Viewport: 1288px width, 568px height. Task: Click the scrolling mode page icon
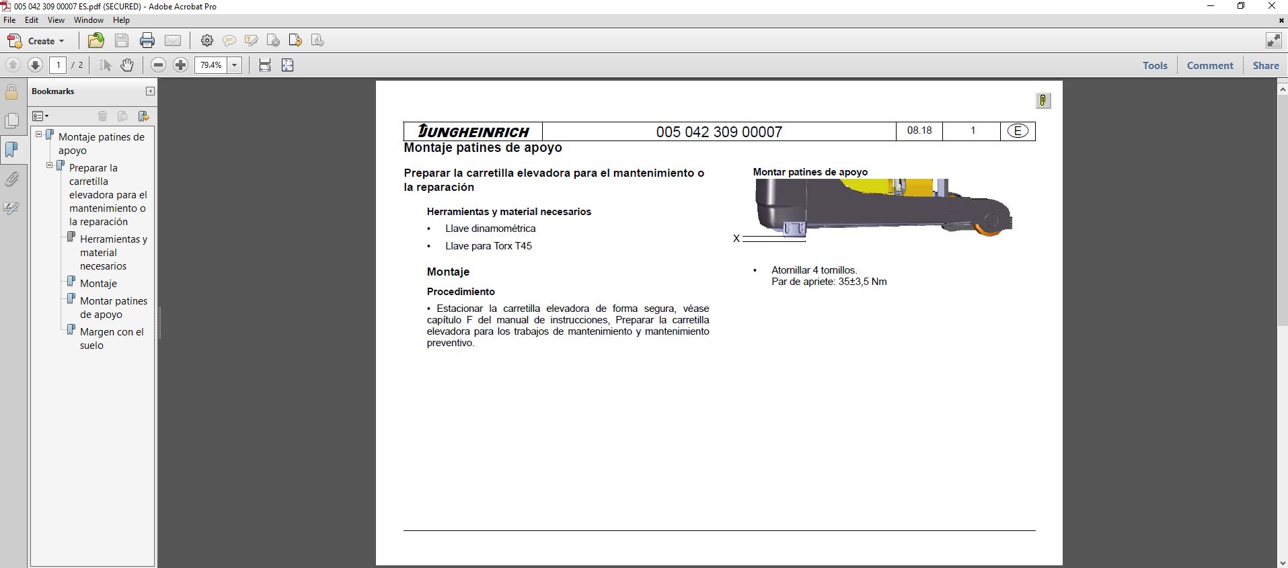(265, 65)
